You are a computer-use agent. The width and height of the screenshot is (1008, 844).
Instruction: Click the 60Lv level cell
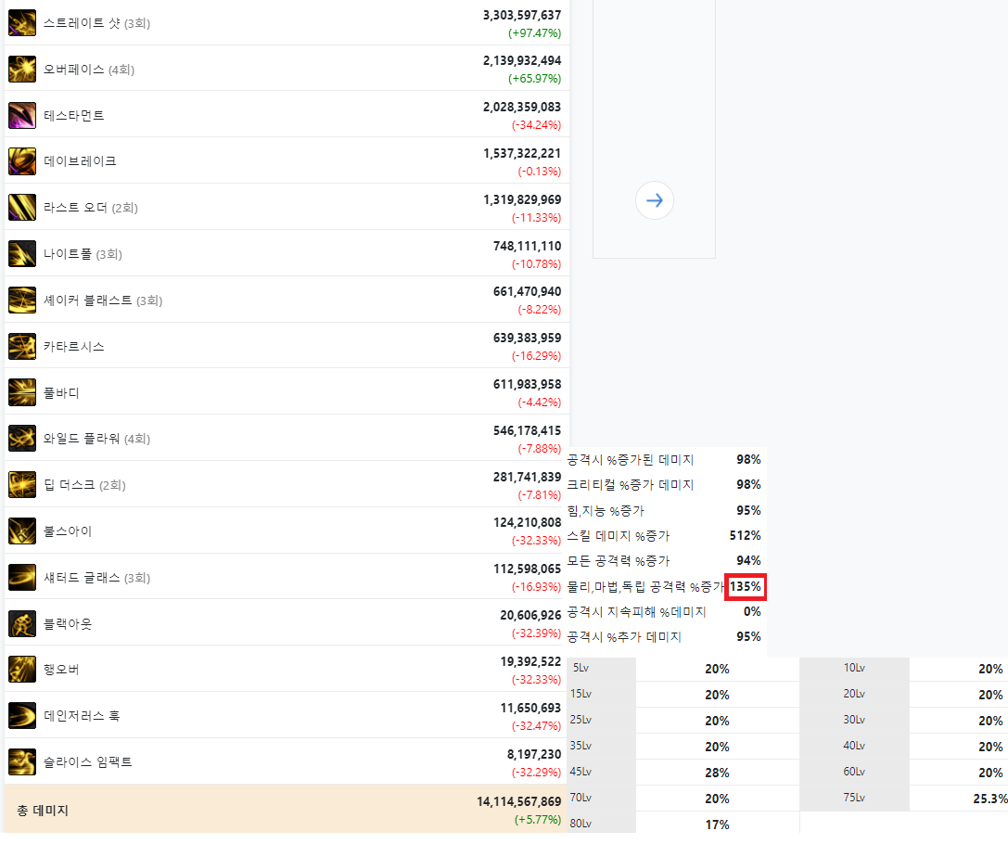854,772
